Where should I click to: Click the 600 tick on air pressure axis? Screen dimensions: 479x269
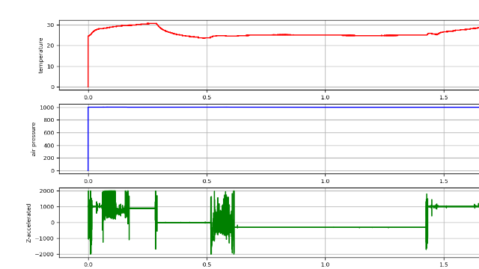tap(49, 133)
